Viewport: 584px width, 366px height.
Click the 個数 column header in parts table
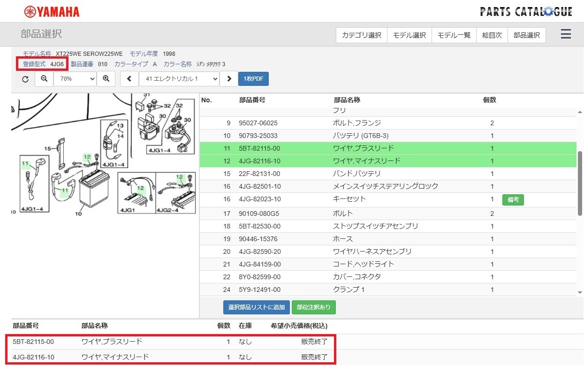click(x=490, y=100)
